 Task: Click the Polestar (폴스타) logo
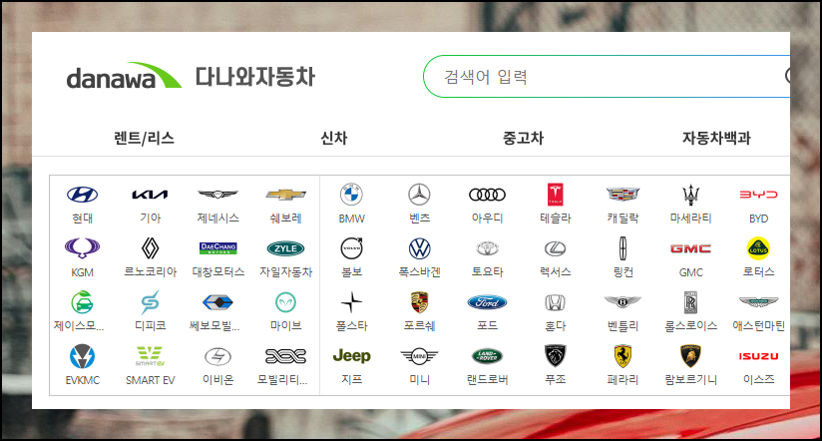[x=352, y=302]
